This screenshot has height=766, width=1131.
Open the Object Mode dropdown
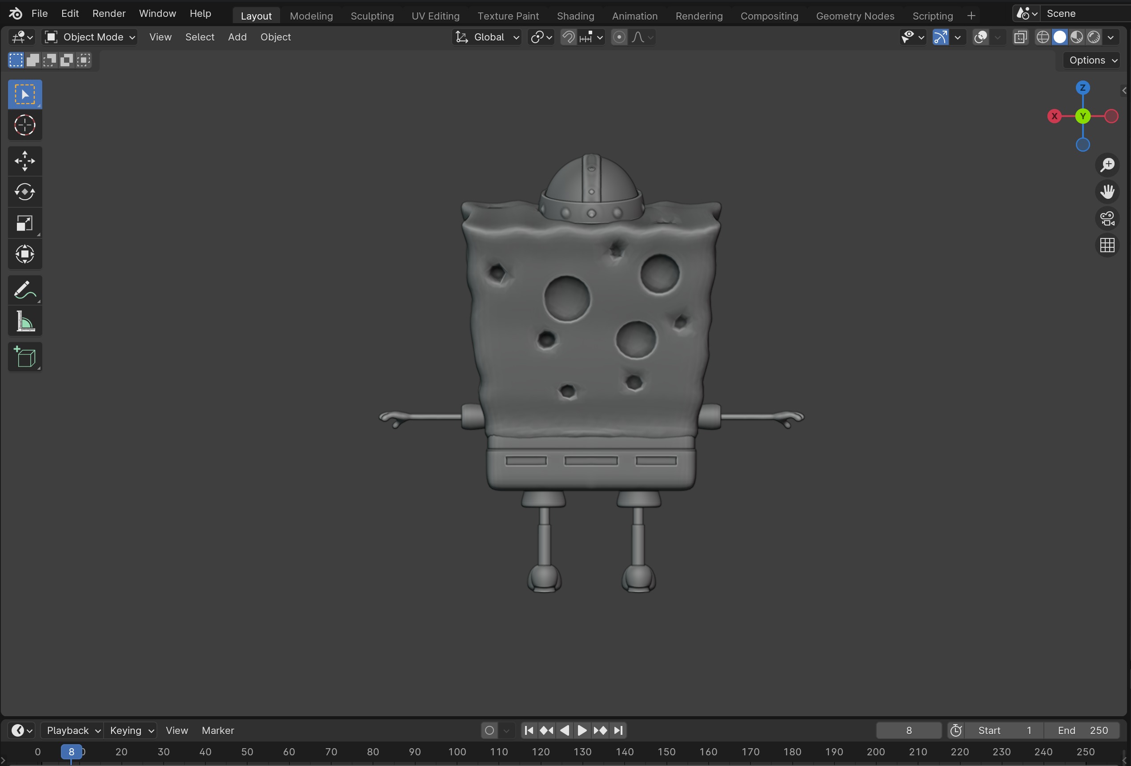coord(89,37)
